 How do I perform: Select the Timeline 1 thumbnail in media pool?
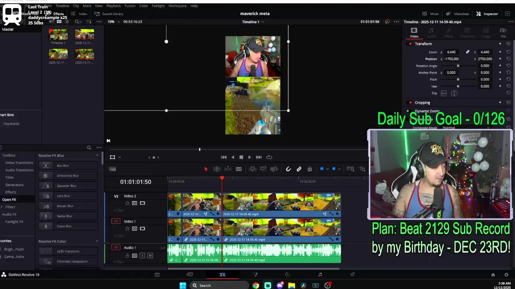[58, 35]
